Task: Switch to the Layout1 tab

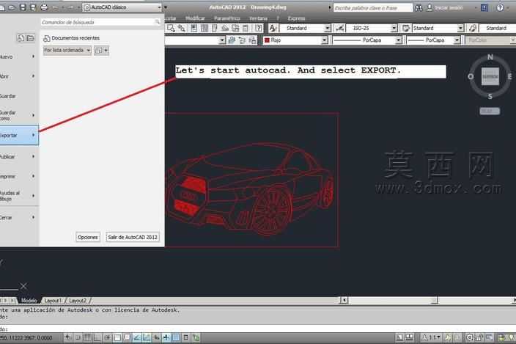Action: (53, 301)
